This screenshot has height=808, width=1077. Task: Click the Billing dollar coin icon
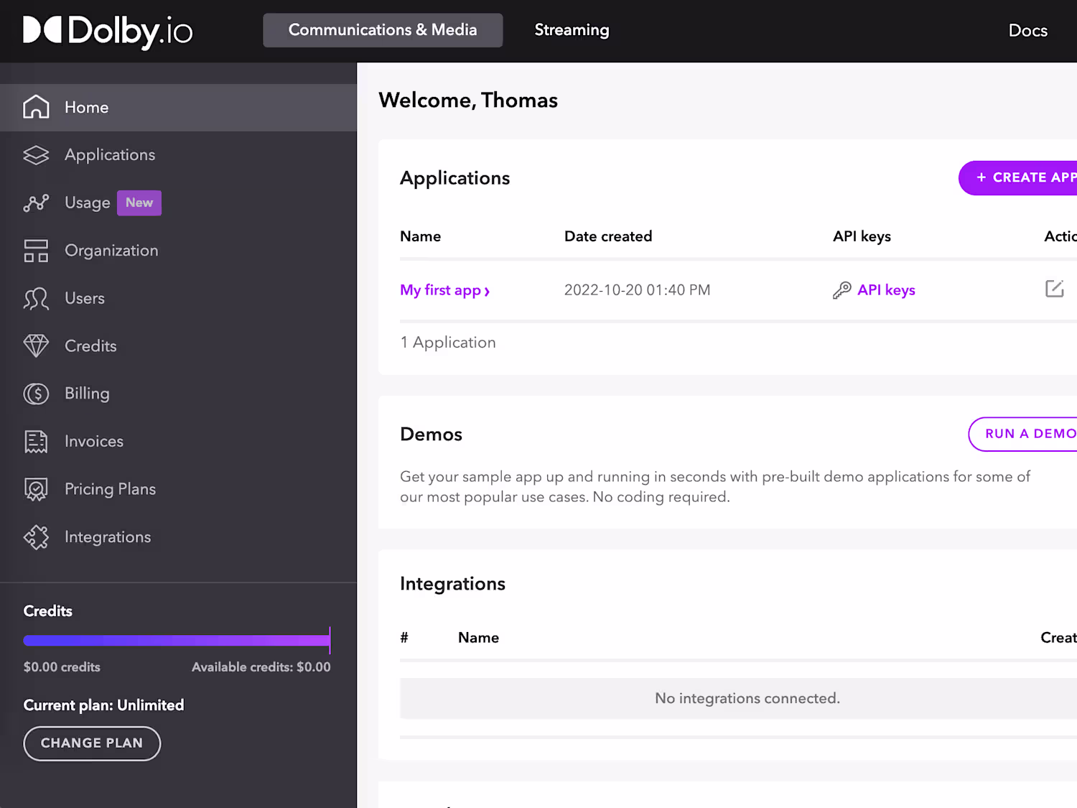click(x=36, y=394)
